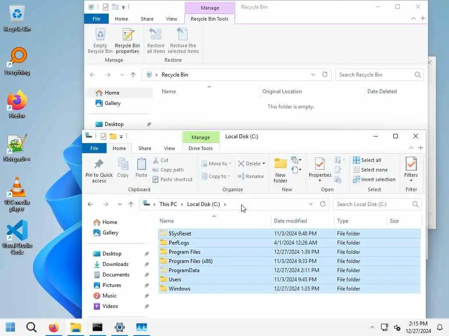
Task: Select the $SysReset folder
Action: (289, 234)
